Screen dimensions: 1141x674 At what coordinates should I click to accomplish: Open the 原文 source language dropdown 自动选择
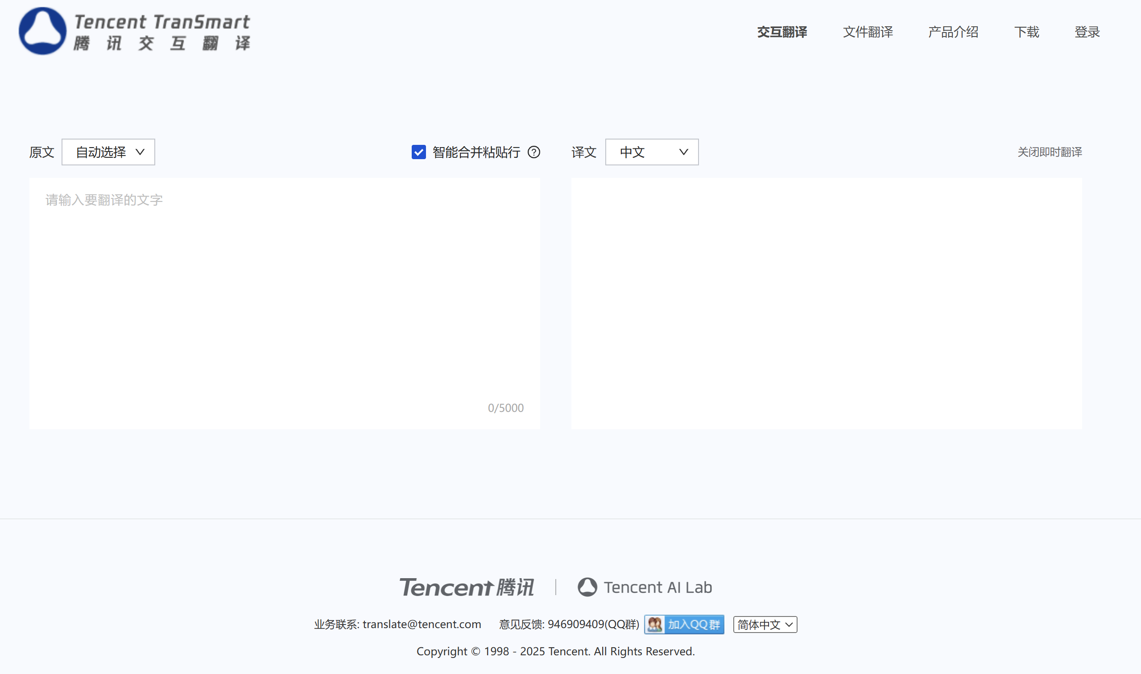pyautogui.click(x=108, y=152)
